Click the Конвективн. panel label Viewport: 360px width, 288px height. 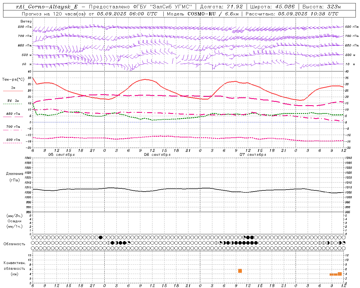click(x=15, y=263)
